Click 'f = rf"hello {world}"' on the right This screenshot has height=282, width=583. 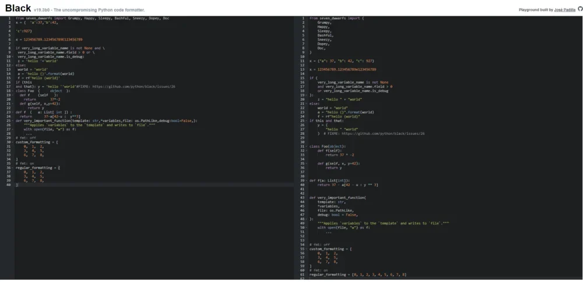click(x=339, y=116)
